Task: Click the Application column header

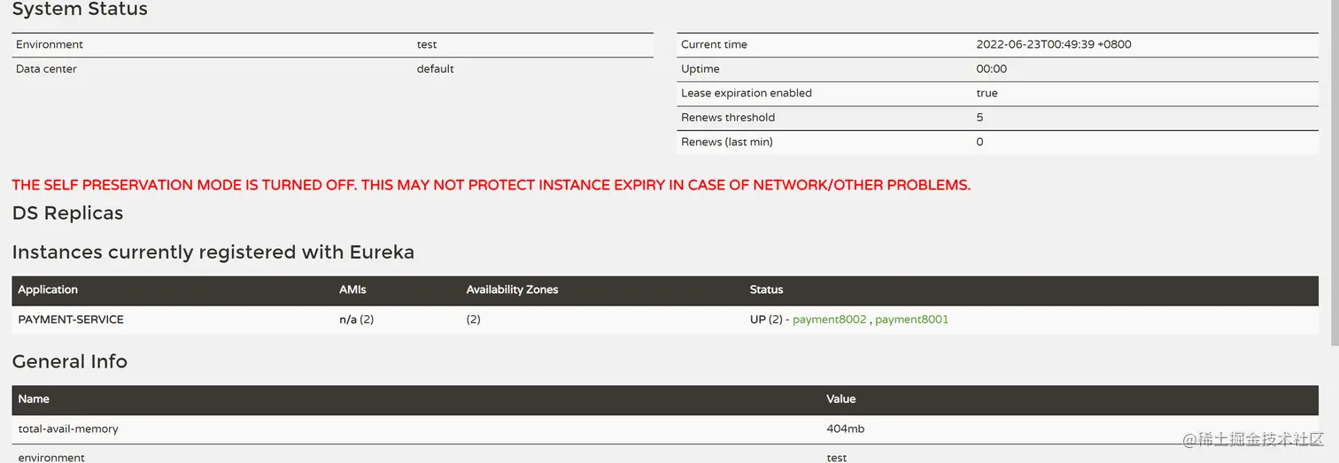Action: click(x=48, y=289)
